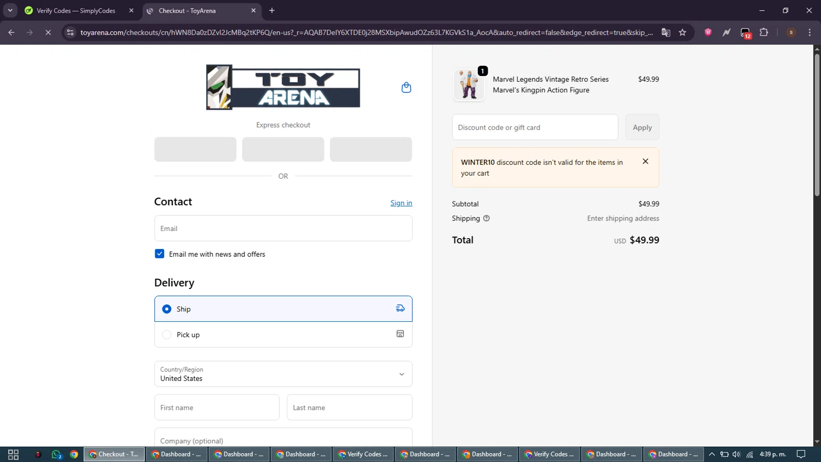Click the Kingpin action figure thumbnail
The width and height of the screenshot is (821, 462).
469,85
